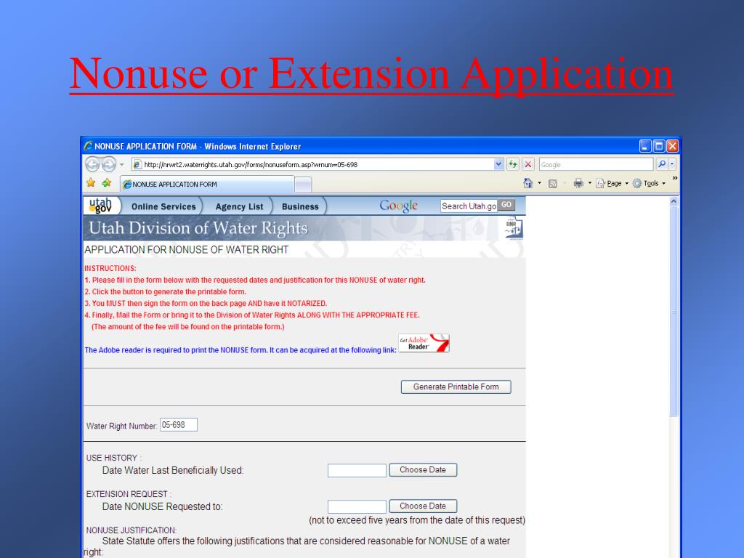Open Favorites Center star icon
Viewport: 744px width, 558px height.
[91, 182]
